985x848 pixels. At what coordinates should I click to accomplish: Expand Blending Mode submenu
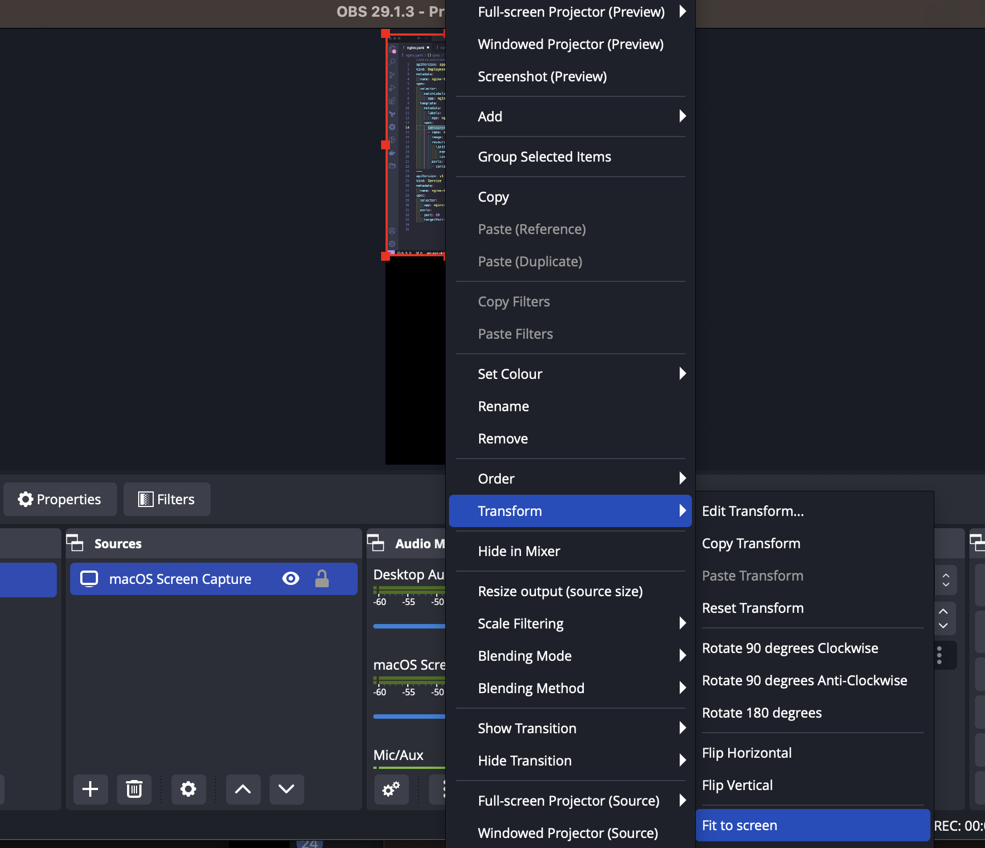tap(570, 656)
